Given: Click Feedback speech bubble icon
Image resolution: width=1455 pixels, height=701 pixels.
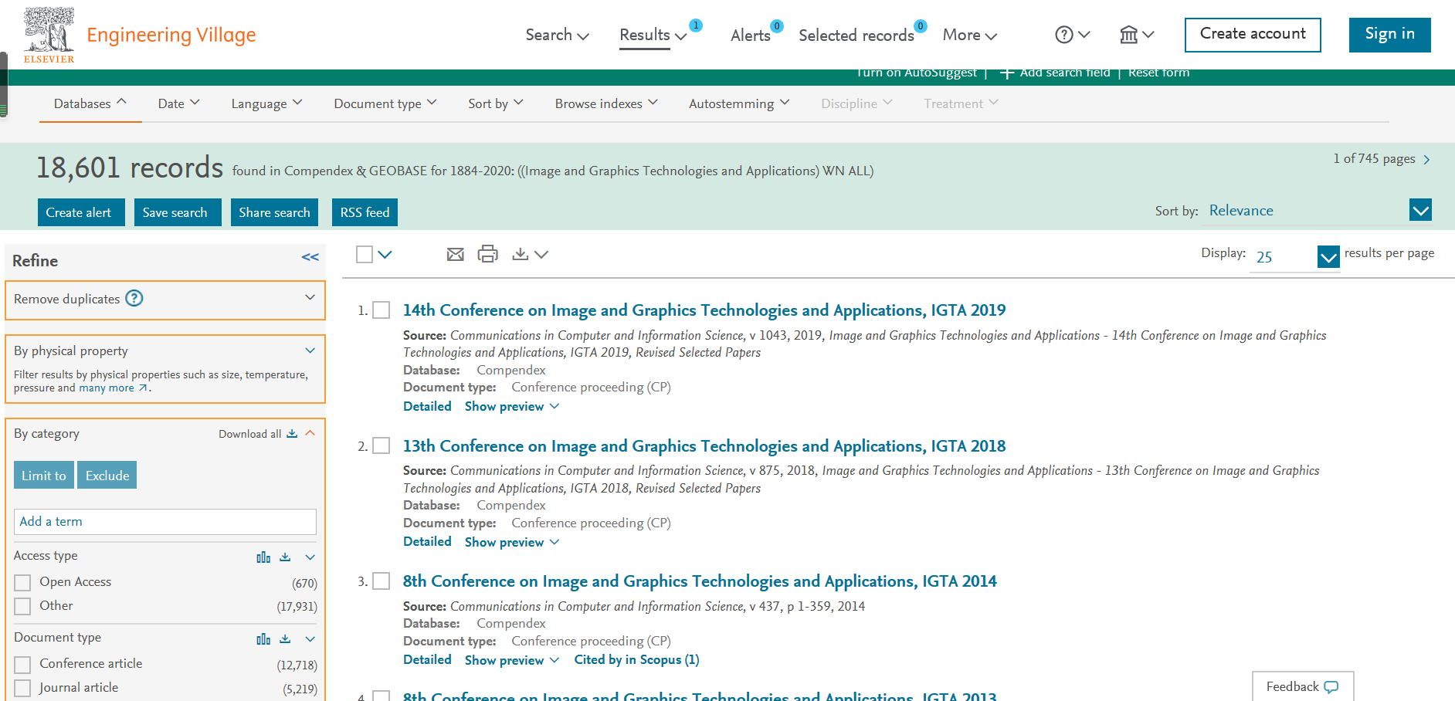Looking at the screenshot, I should coord(1331,687).
